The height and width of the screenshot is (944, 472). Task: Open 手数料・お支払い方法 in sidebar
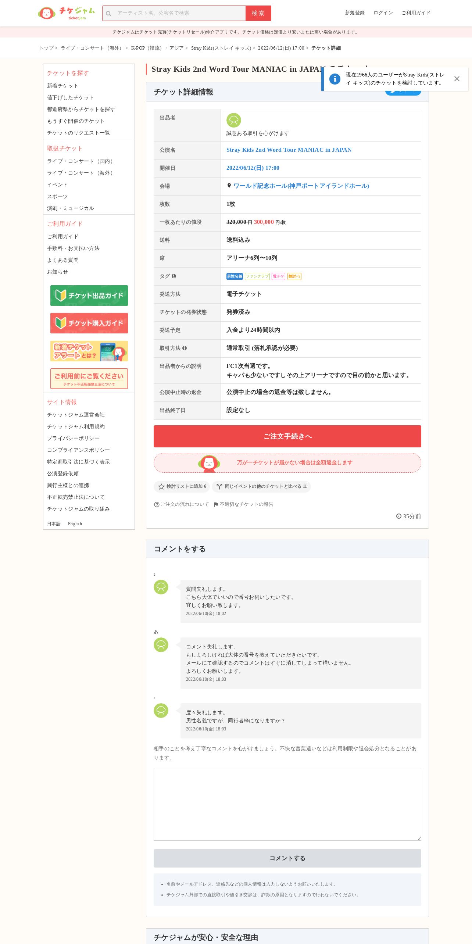tap(73, 248)
